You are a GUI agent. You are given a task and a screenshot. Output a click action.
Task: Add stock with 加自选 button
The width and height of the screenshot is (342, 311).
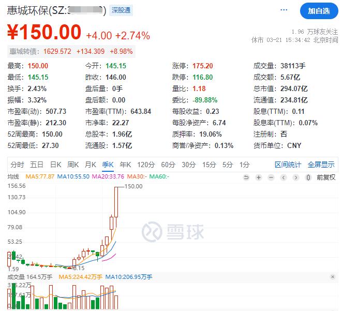[319, 11]
